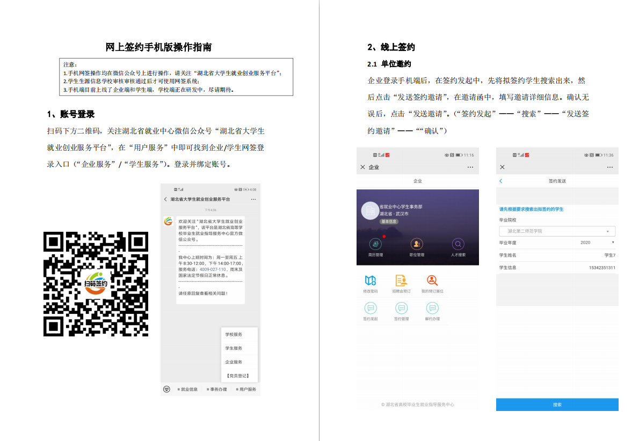The height and width of the screenshot is (441, 639).
Task: Tap the back chevron in the 湖北省大学生就业创业服务平台 chat
Action: coord(165,200)
